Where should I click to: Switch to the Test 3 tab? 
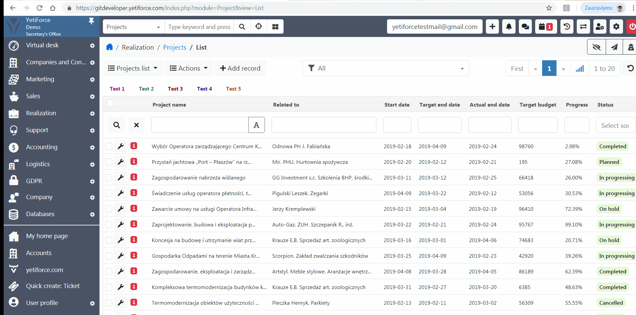[x=175, y=89]
